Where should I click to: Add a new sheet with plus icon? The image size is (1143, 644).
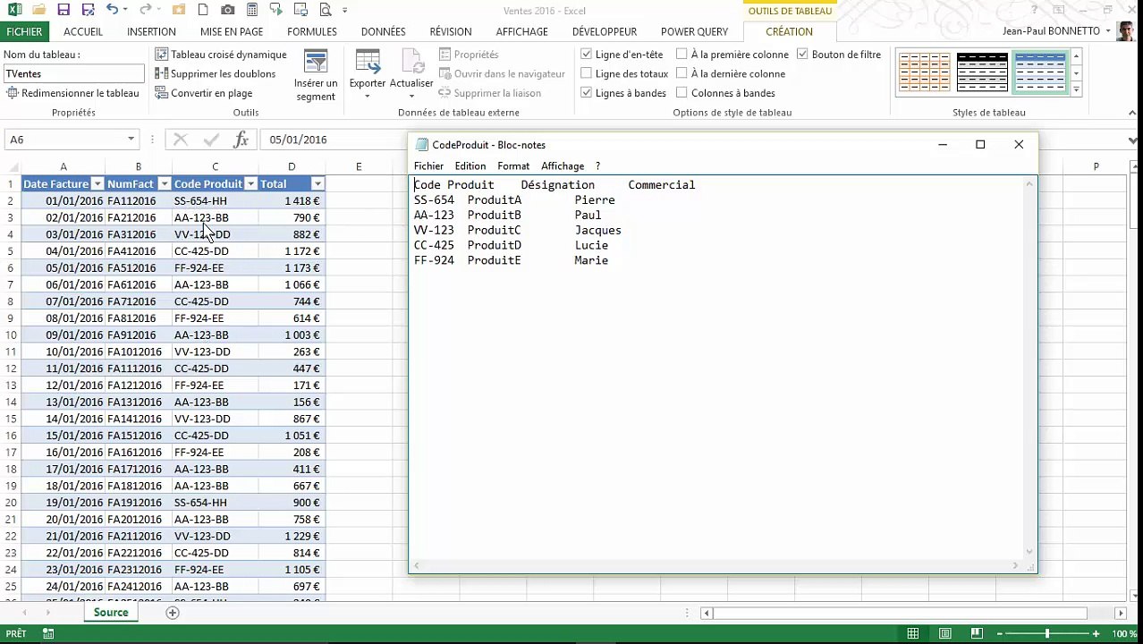point(173,613)
